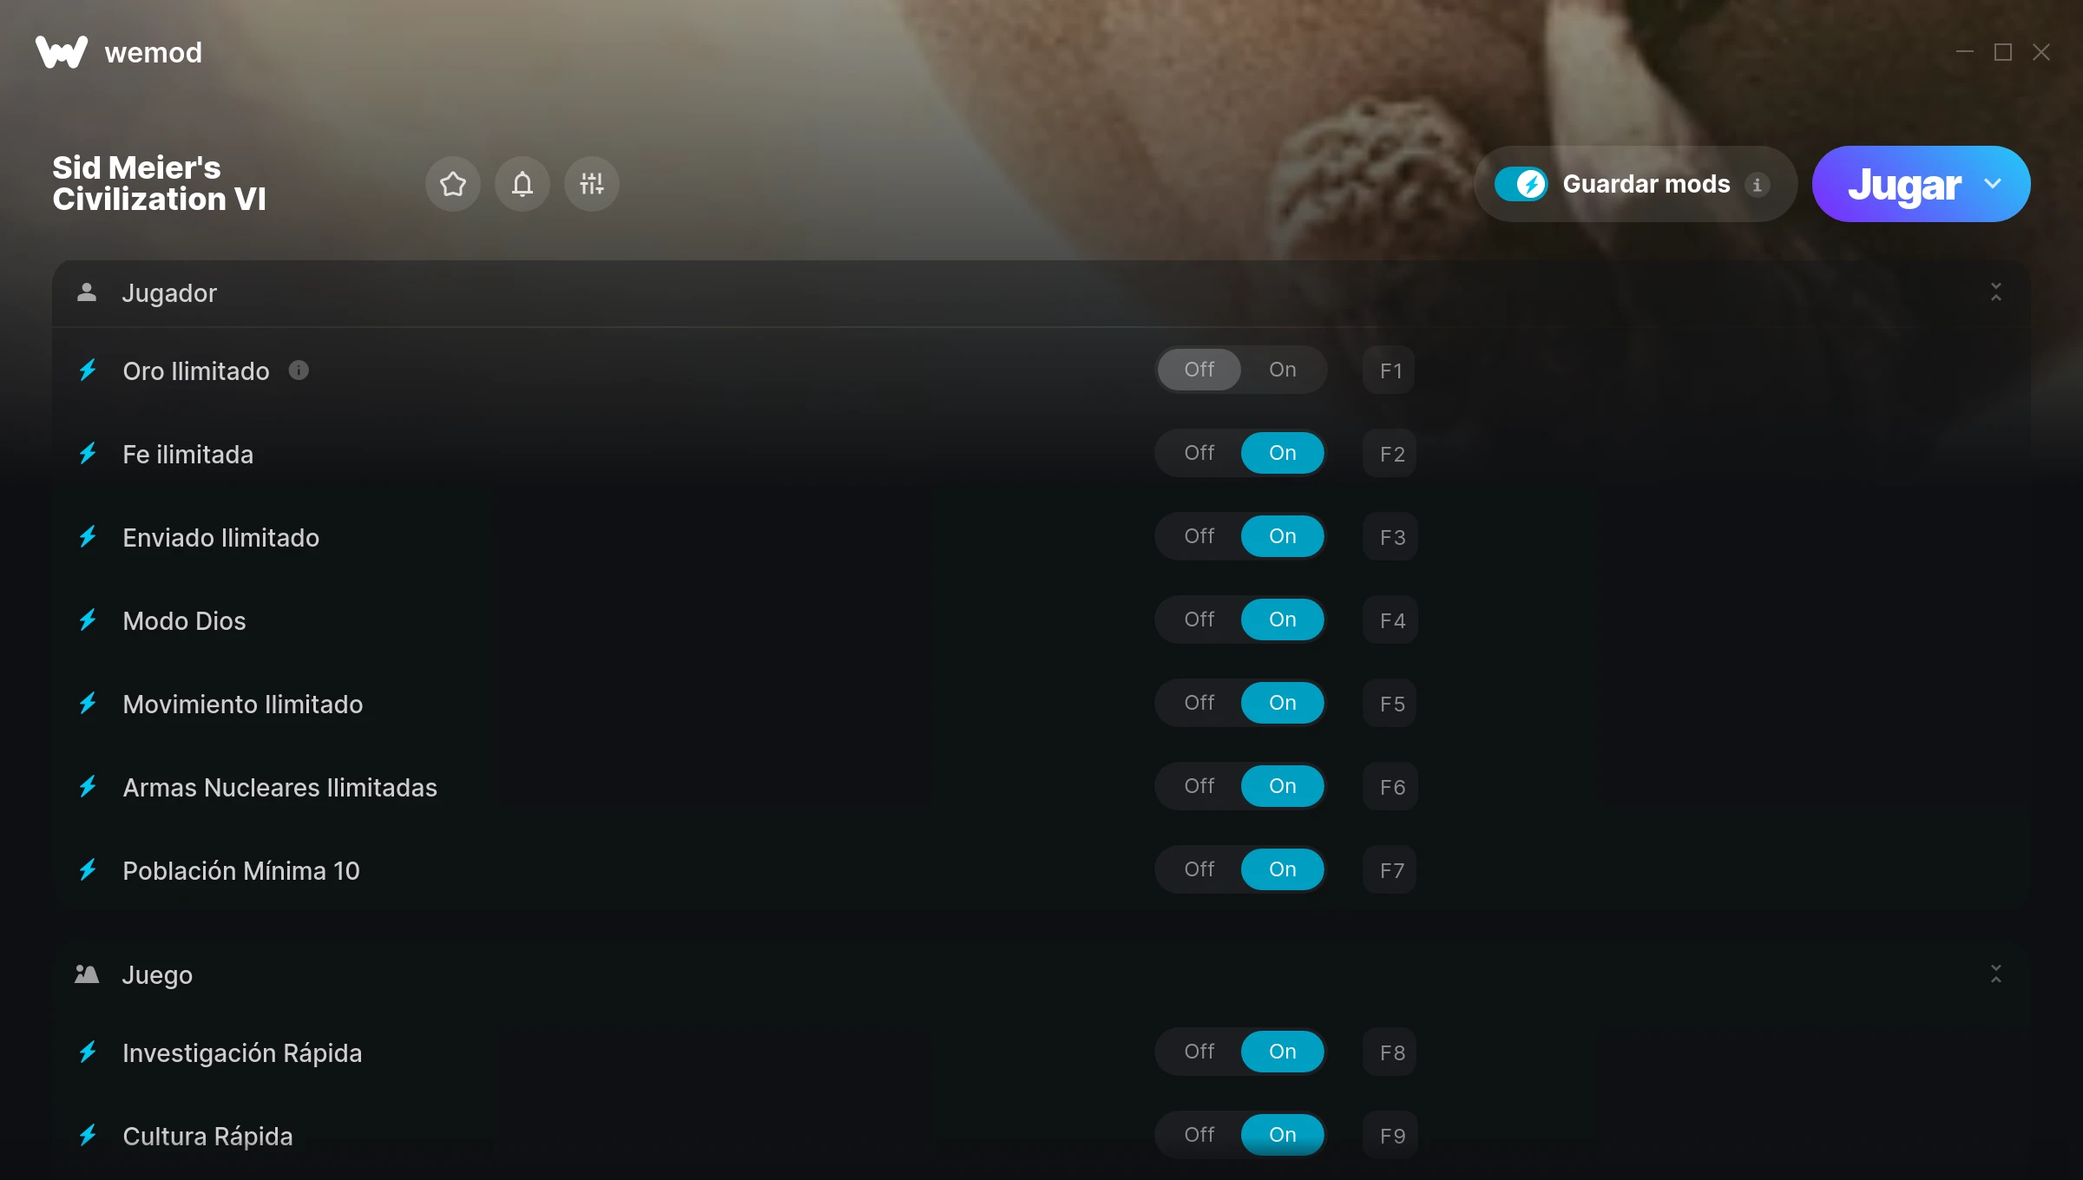Open mod settings sliders icon

pos(592,184)
